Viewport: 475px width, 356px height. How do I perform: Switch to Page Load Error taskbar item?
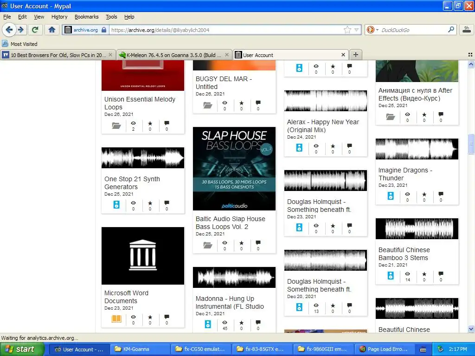pyautogui.click(x=384, y=349)
